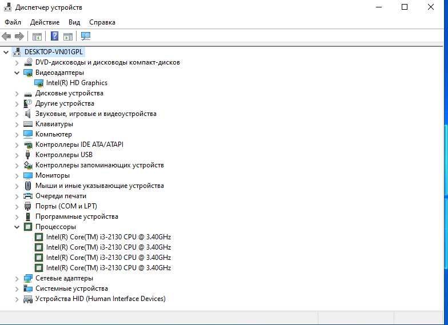Click the Контроллеры USB plug icon
The height and width of the screenshot is (325, 448).
(27, 155)
